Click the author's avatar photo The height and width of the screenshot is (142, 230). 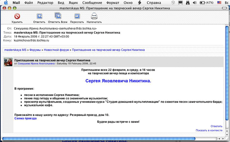tap(8, 62)
